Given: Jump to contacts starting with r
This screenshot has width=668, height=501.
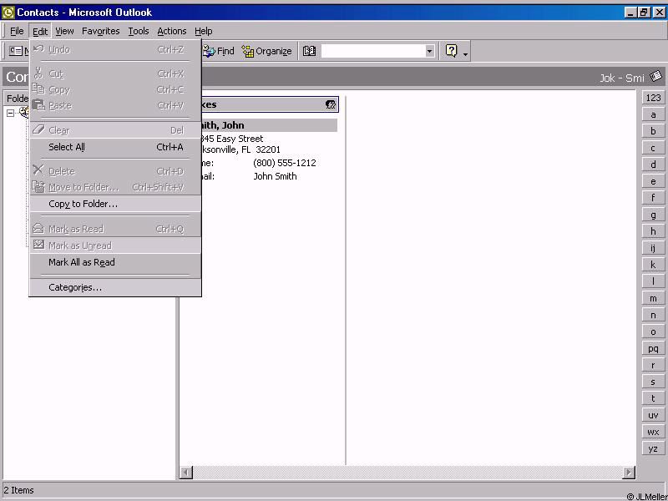Looking at the screenshot, I should point(653,365).
